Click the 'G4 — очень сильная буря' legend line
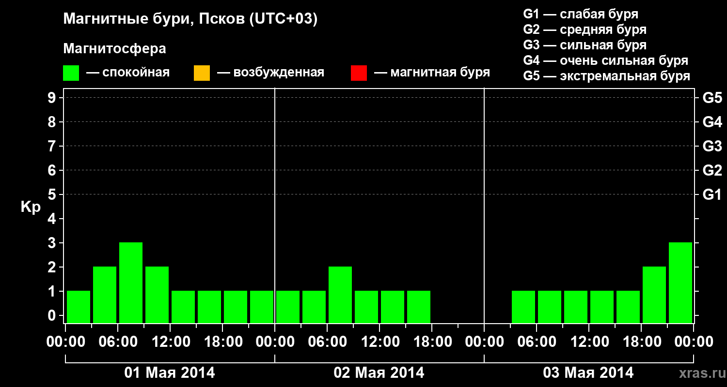This screenshot has height=387, width=727. pos(606,60)
